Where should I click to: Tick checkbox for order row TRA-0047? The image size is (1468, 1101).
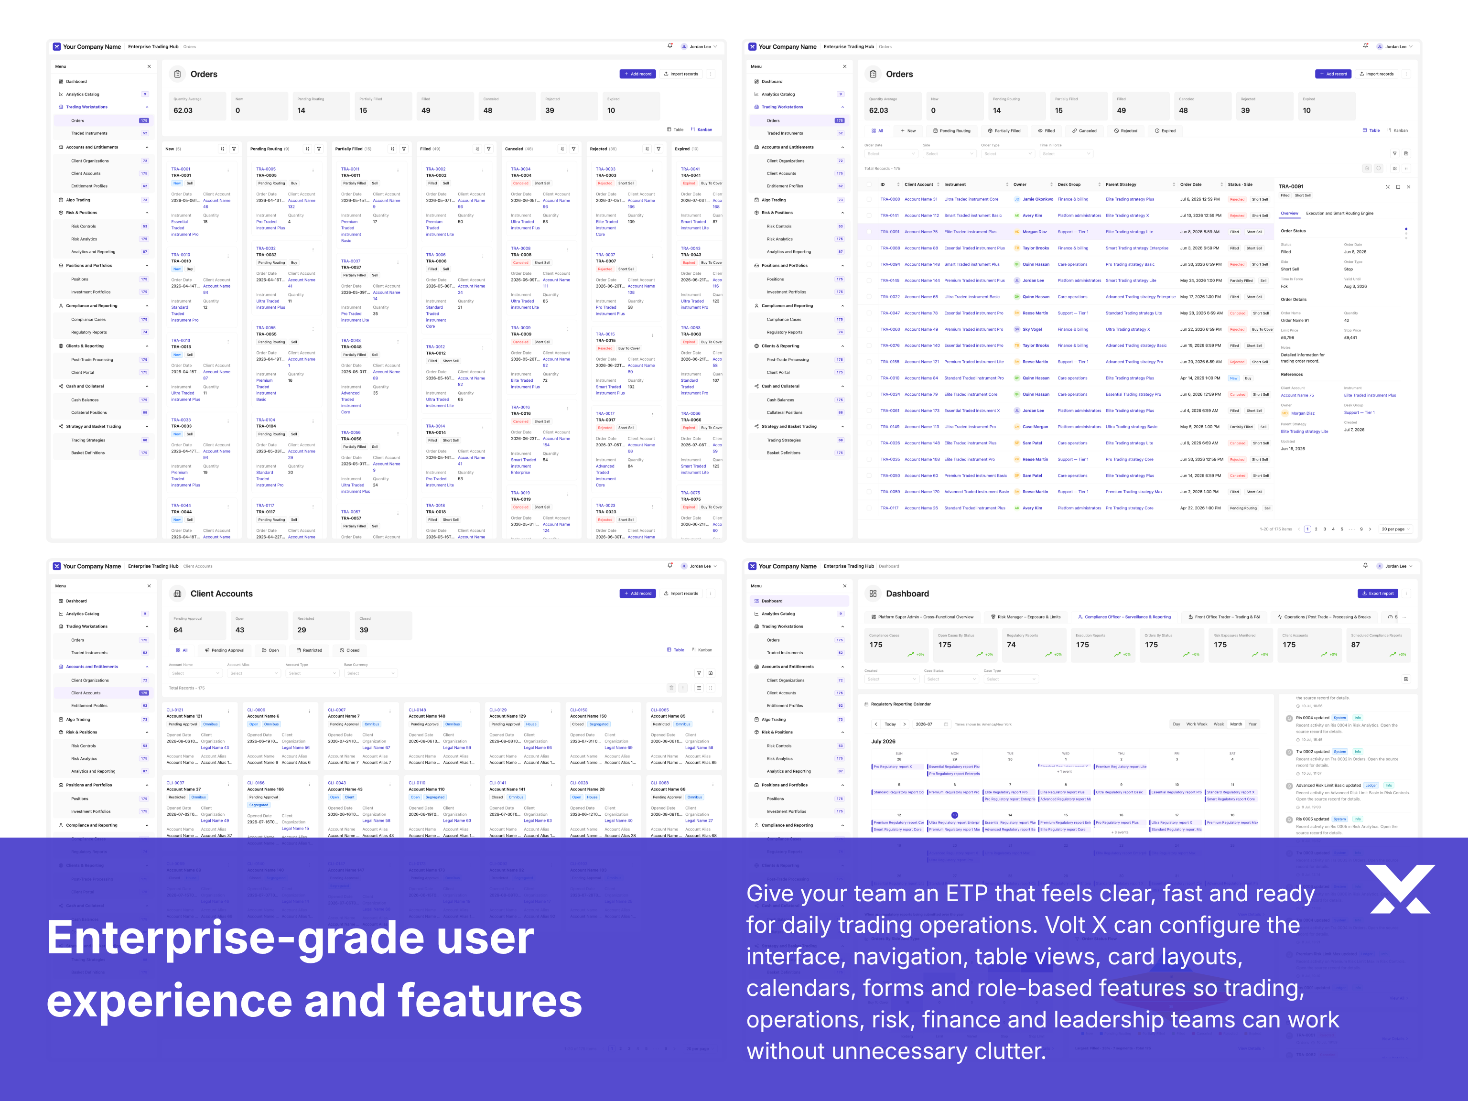pyautogui.click(x=869, y=313)
